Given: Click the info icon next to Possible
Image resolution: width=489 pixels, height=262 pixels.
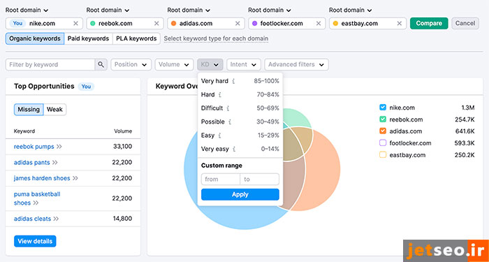Looking at the screenshot, I should pos(230,122).
